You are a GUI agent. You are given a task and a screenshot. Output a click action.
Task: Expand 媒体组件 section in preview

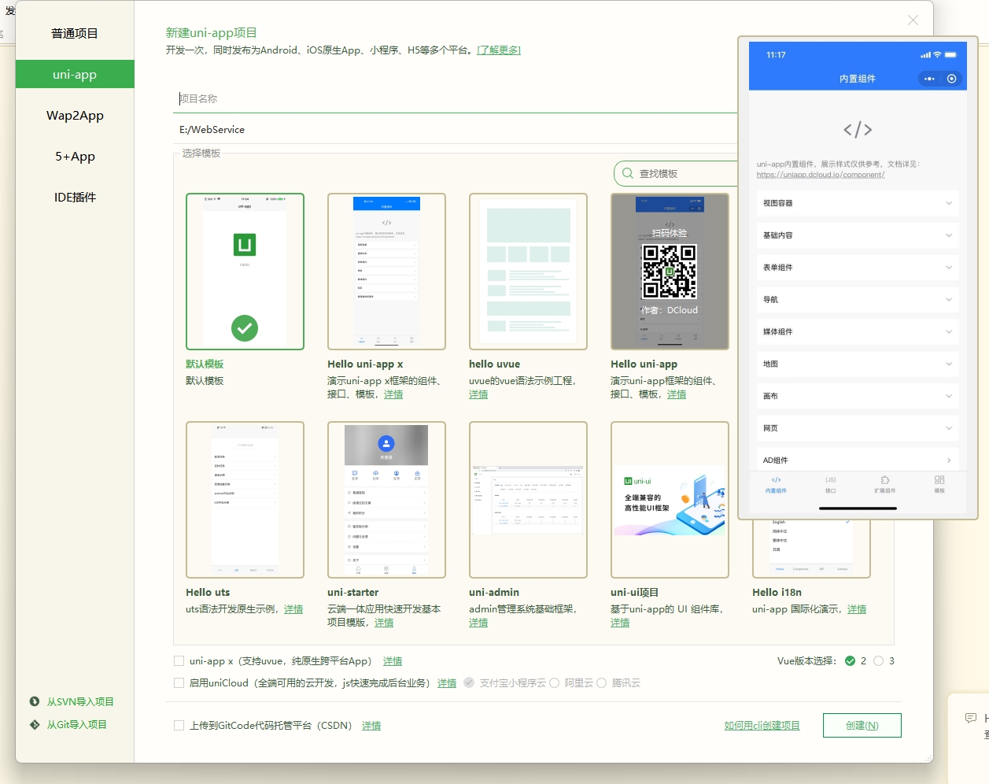[858, 332]
